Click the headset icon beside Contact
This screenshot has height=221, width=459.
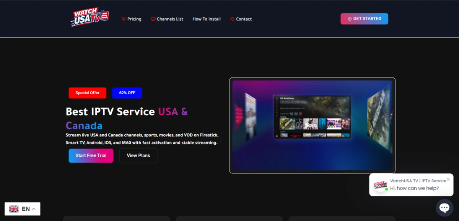pyautogui.click(x=232, y=19)
